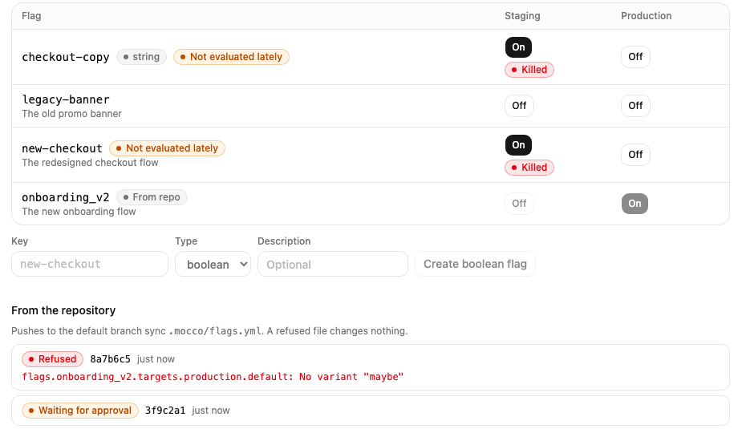Click the Flag column header
The image size is (742, 429).
31,16
